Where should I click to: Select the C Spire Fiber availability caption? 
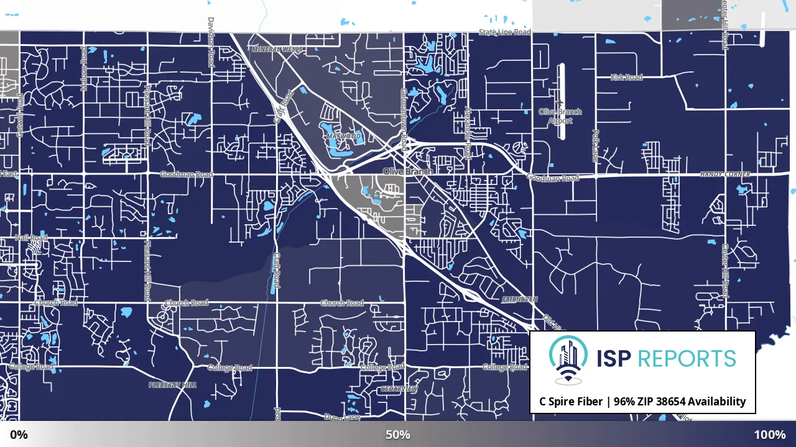(642, 401)
